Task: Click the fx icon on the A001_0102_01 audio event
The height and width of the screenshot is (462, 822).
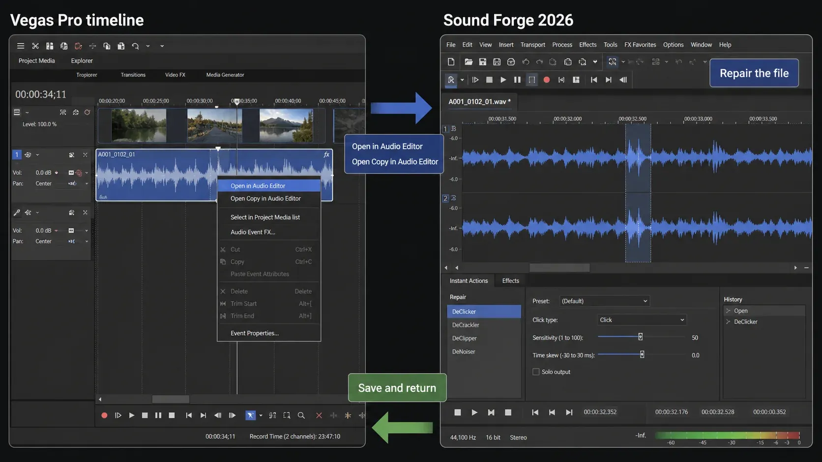Action: 326,155
